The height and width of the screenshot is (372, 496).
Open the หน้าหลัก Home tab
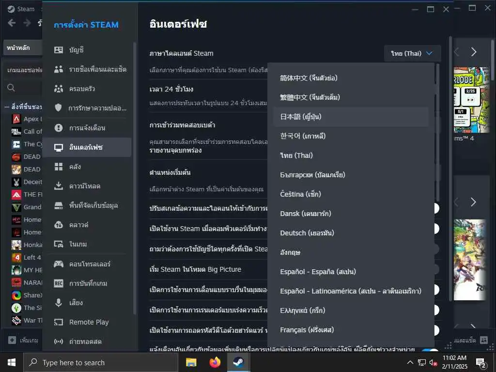(x=22, y=48)
